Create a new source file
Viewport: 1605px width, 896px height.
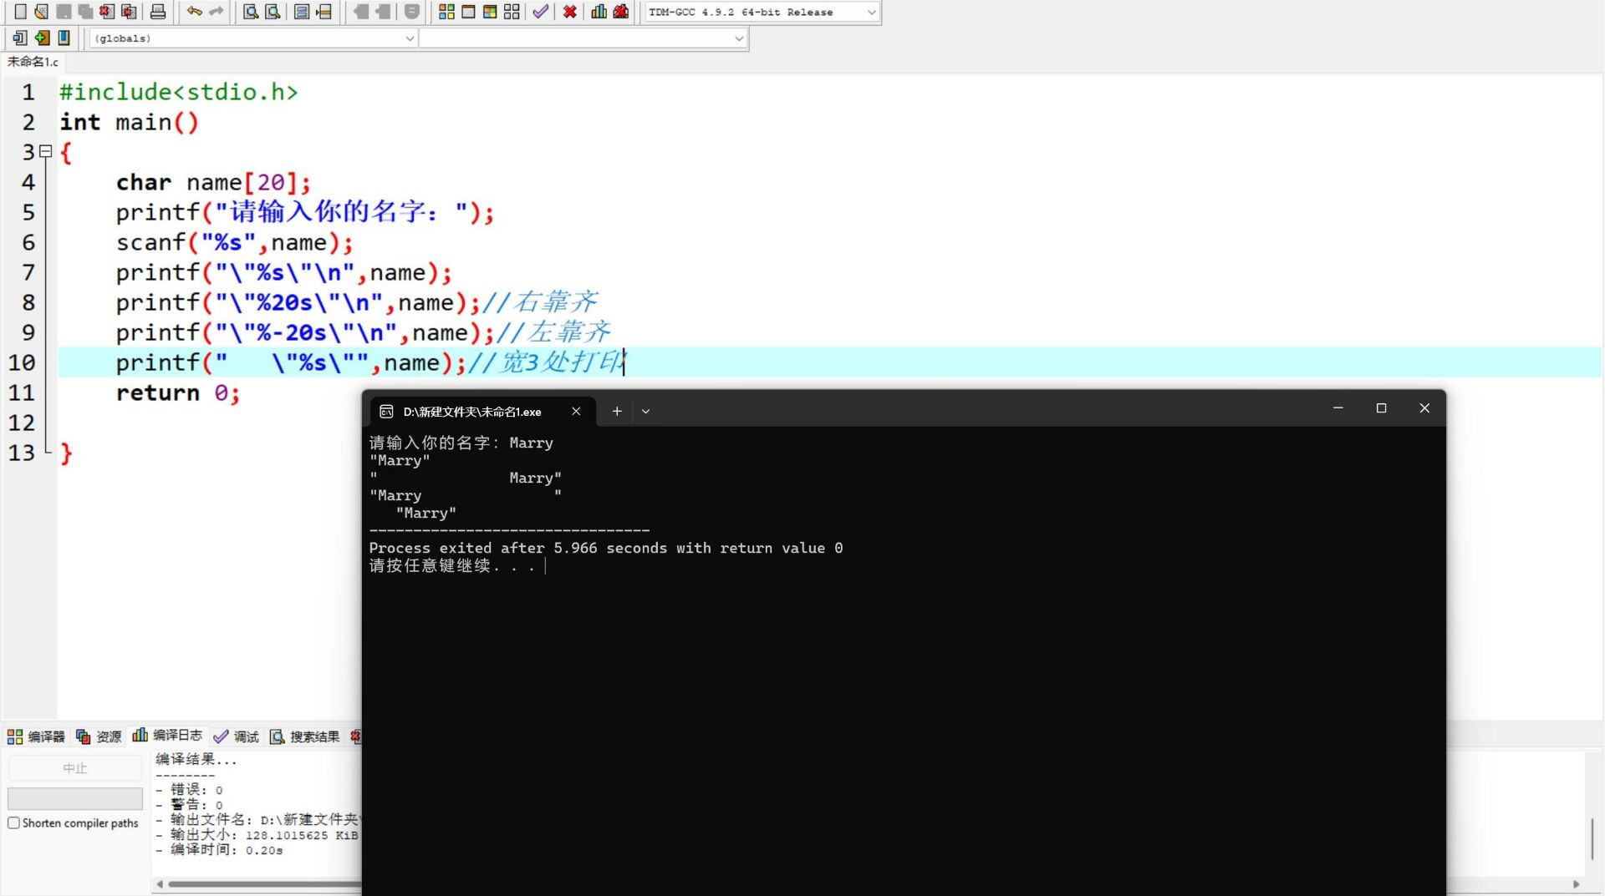(20, 12)
